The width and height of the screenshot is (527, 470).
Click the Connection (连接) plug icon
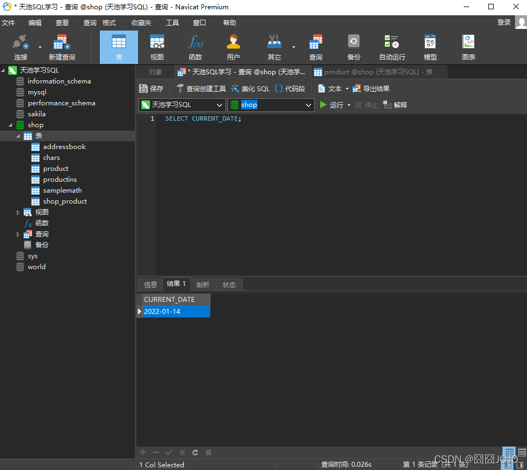(x=21, y=43)
